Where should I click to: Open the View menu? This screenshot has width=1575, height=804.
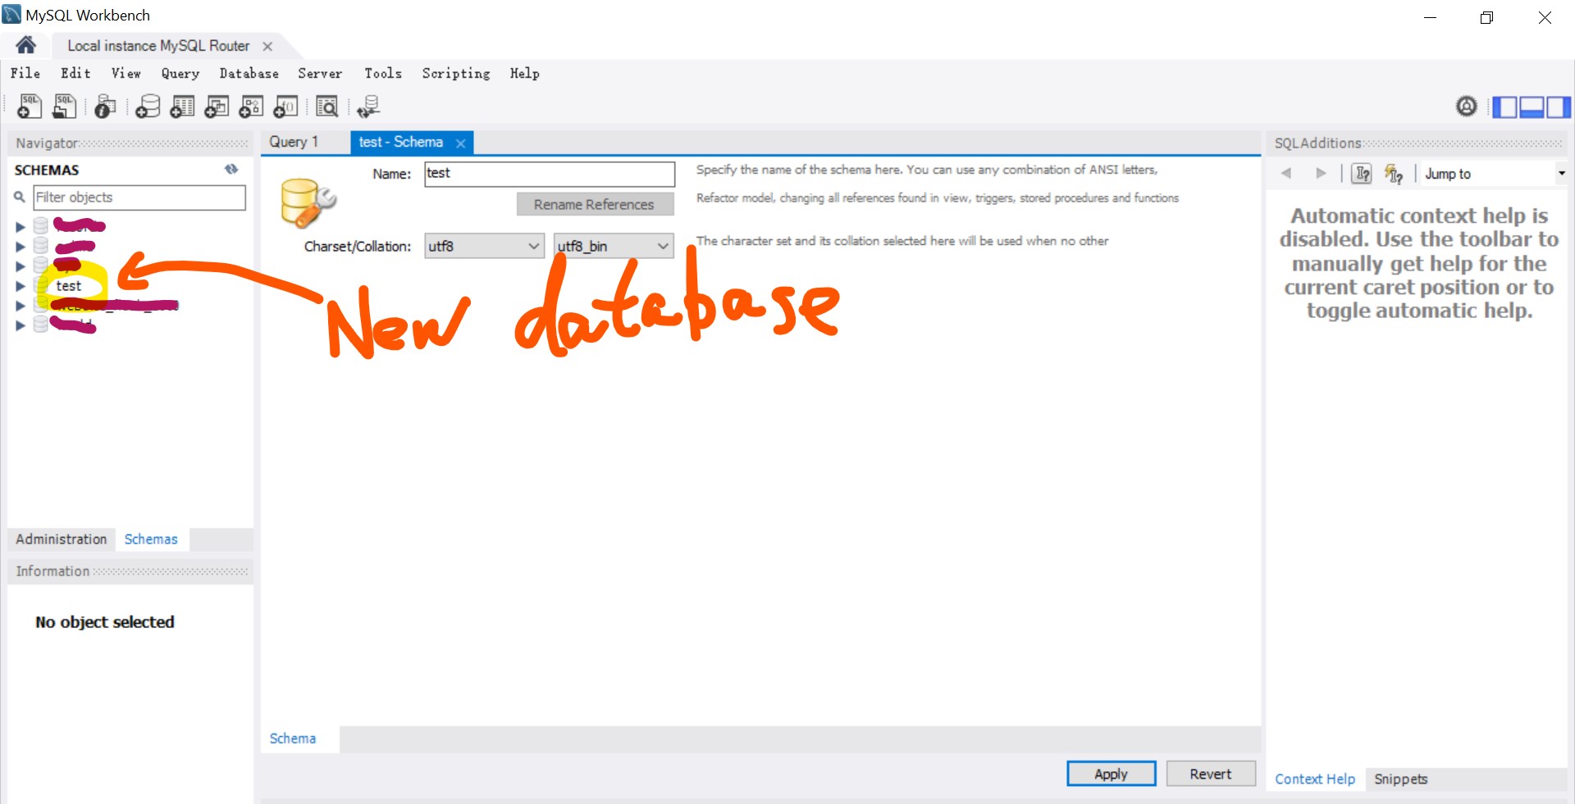(126, 73)
